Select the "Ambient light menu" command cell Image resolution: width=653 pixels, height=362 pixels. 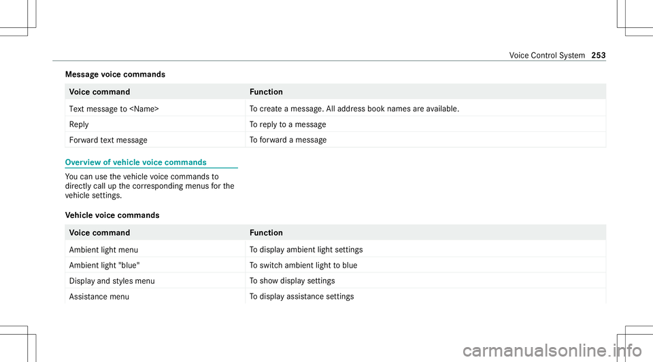tap(104, 250)
